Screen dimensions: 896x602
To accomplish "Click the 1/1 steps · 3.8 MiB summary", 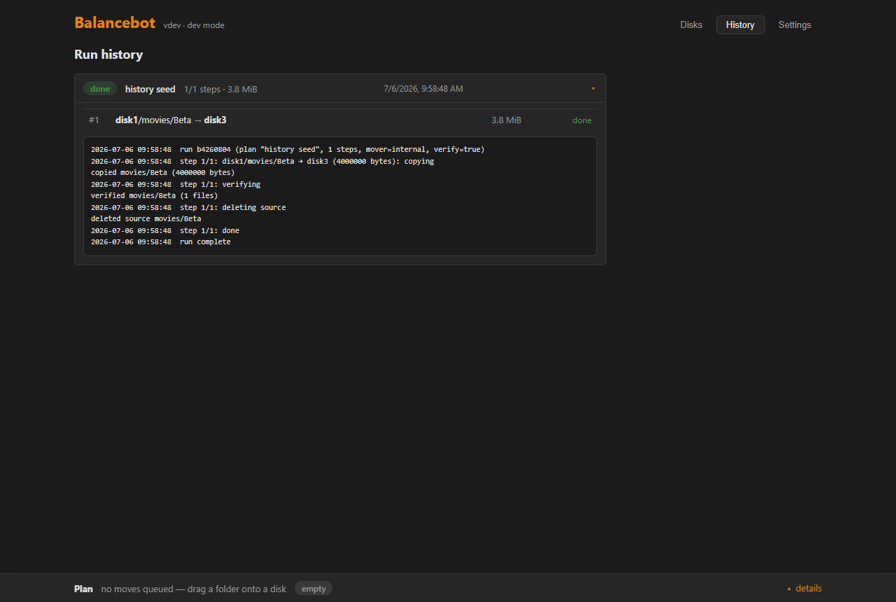I will point(220,89).
